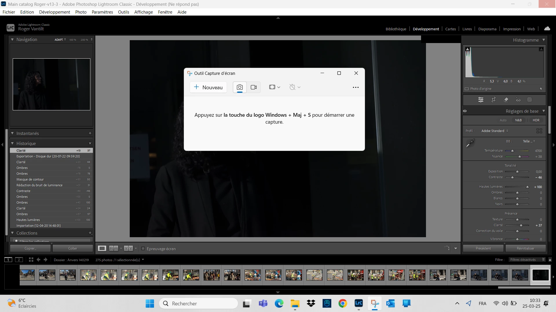
Task: Click the Réinitialiser button
Action: coord(525,248)
